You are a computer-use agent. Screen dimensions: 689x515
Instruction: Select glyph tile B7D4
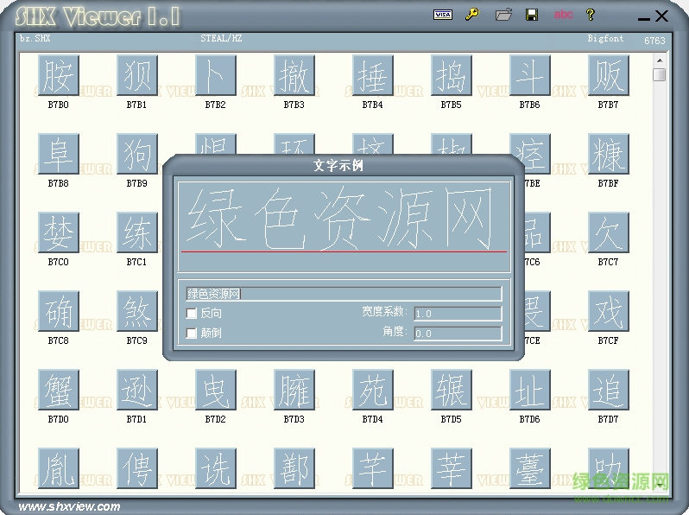coord(373,390)
